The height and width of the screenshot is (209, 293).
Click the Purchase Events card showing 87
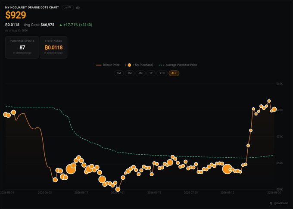22,47
